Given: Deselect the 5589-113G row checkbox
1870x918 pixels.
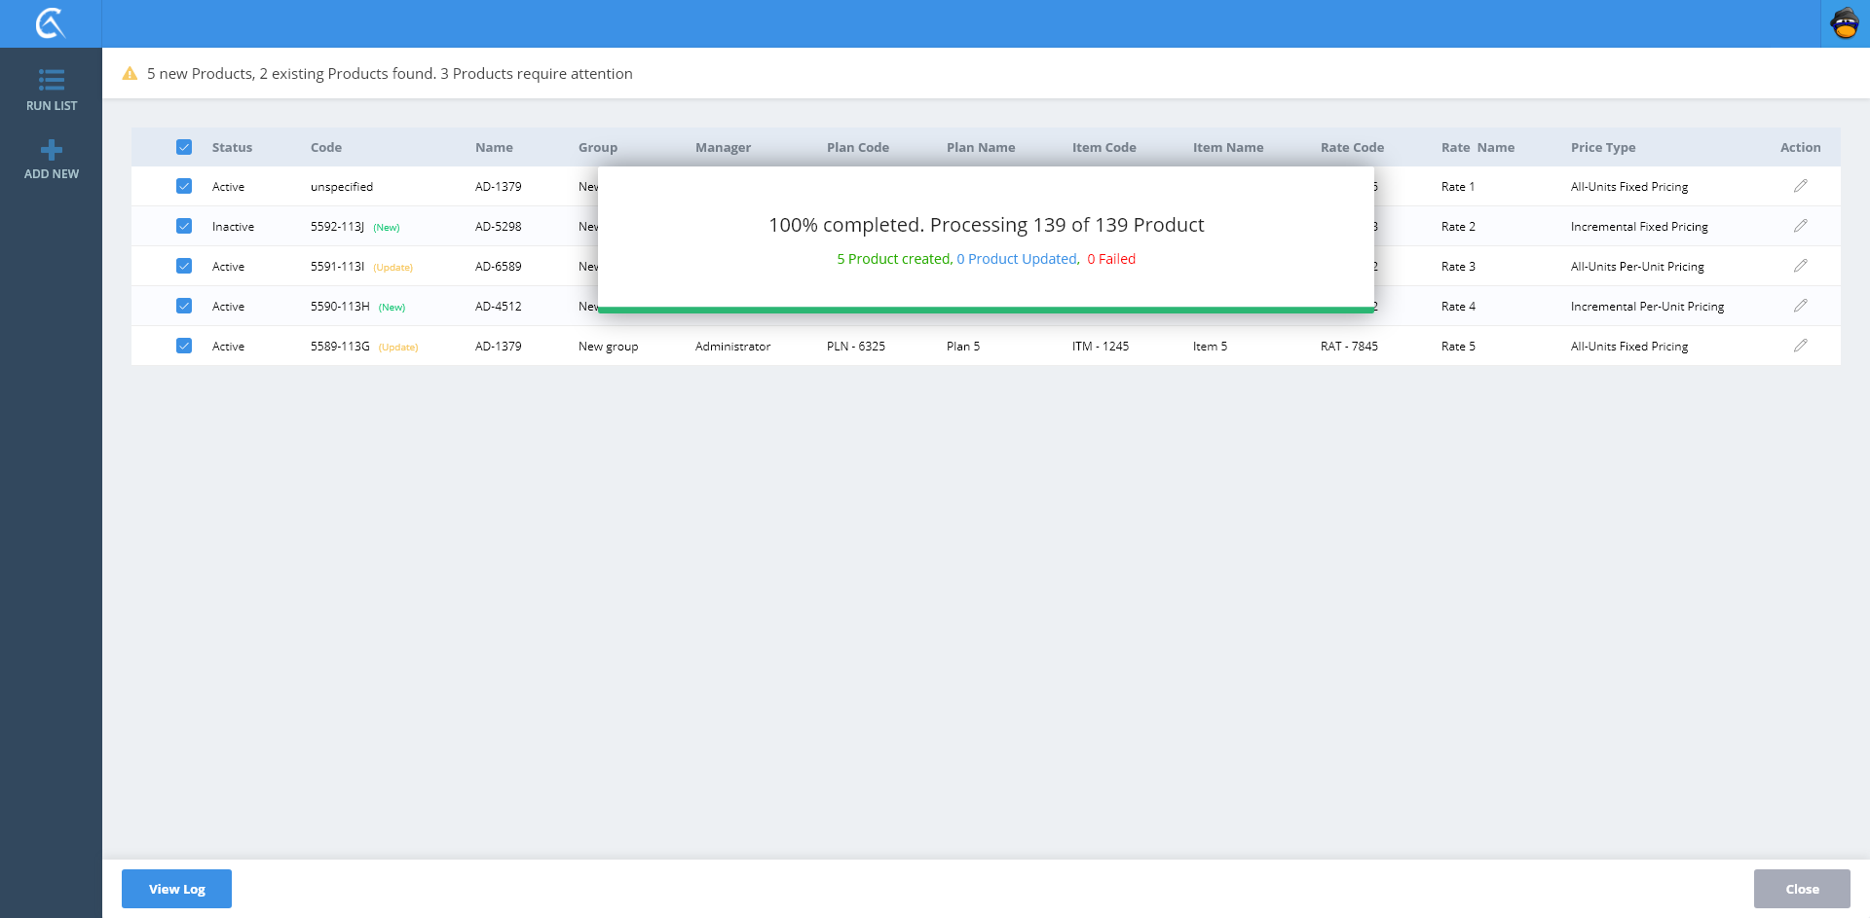Looking at the screenshot, I should (184, 346).
